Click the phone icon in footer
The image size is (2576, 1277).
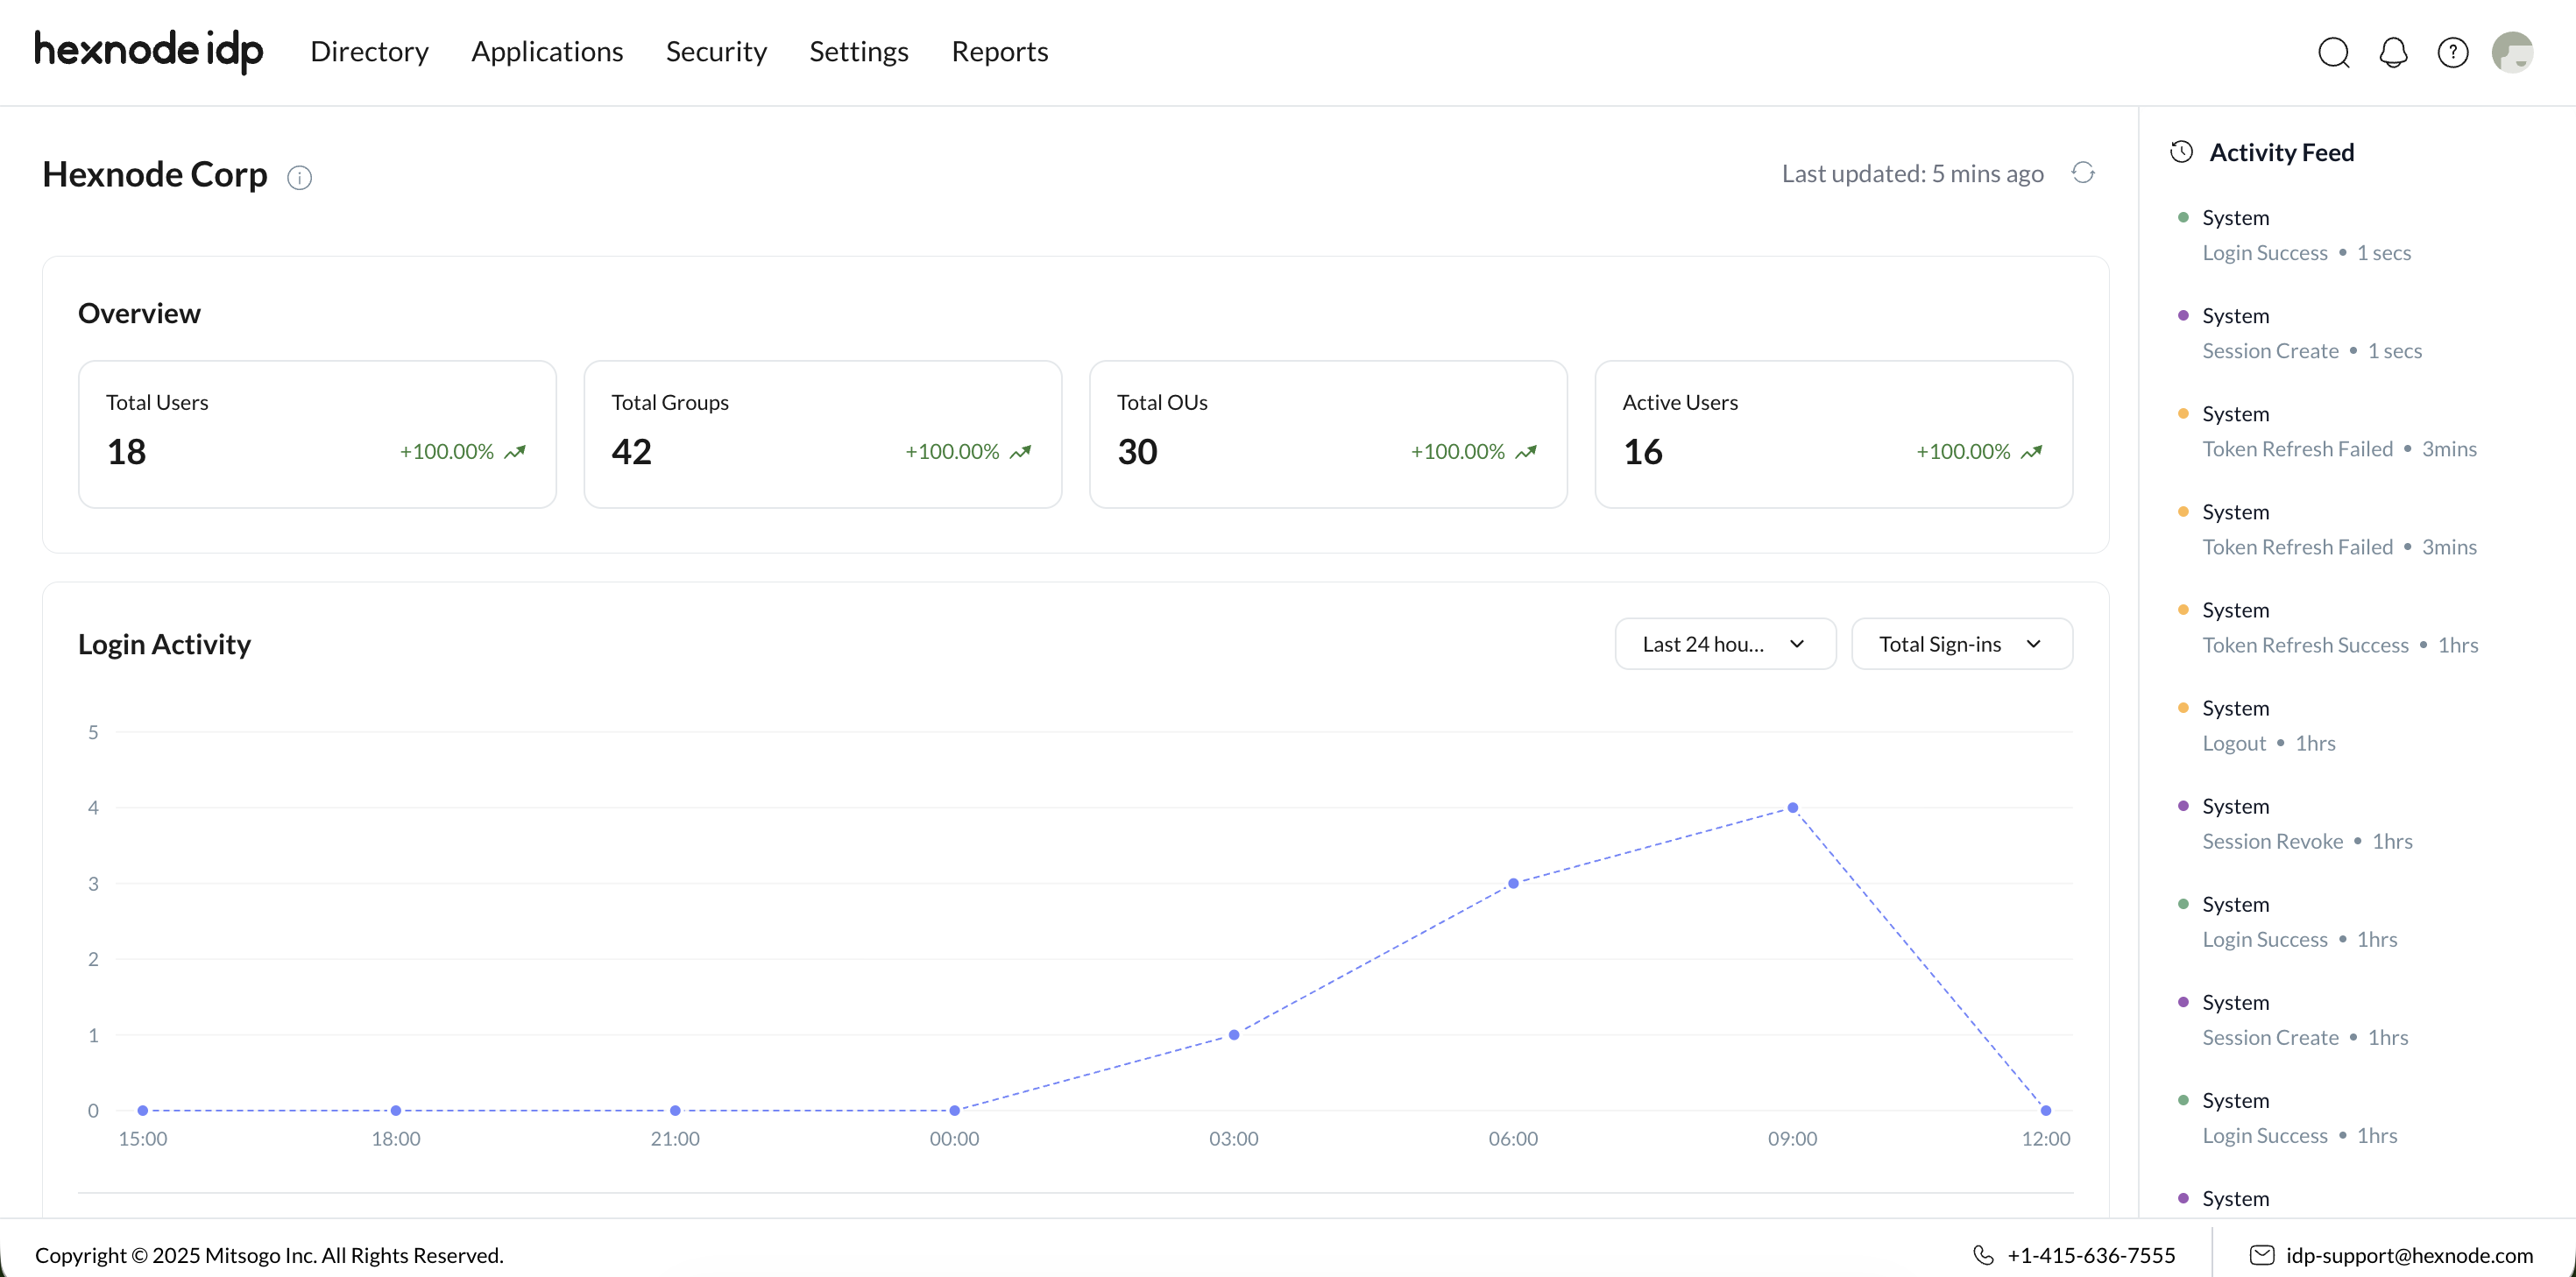(1983, 1255)
